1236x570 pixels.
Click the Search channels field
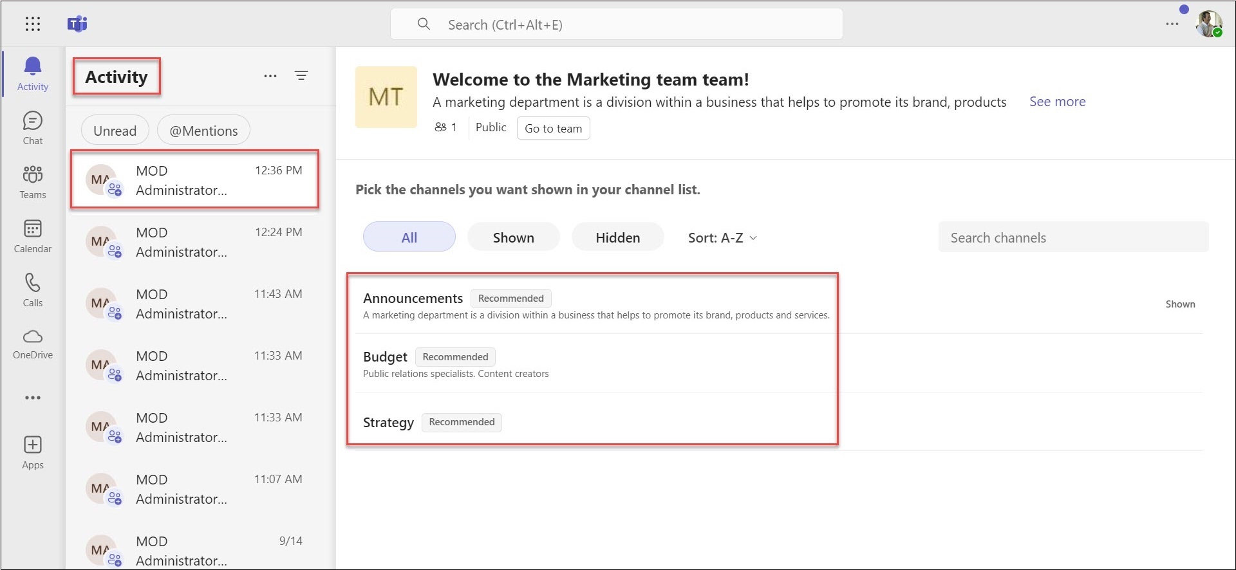click(1072, 237)
